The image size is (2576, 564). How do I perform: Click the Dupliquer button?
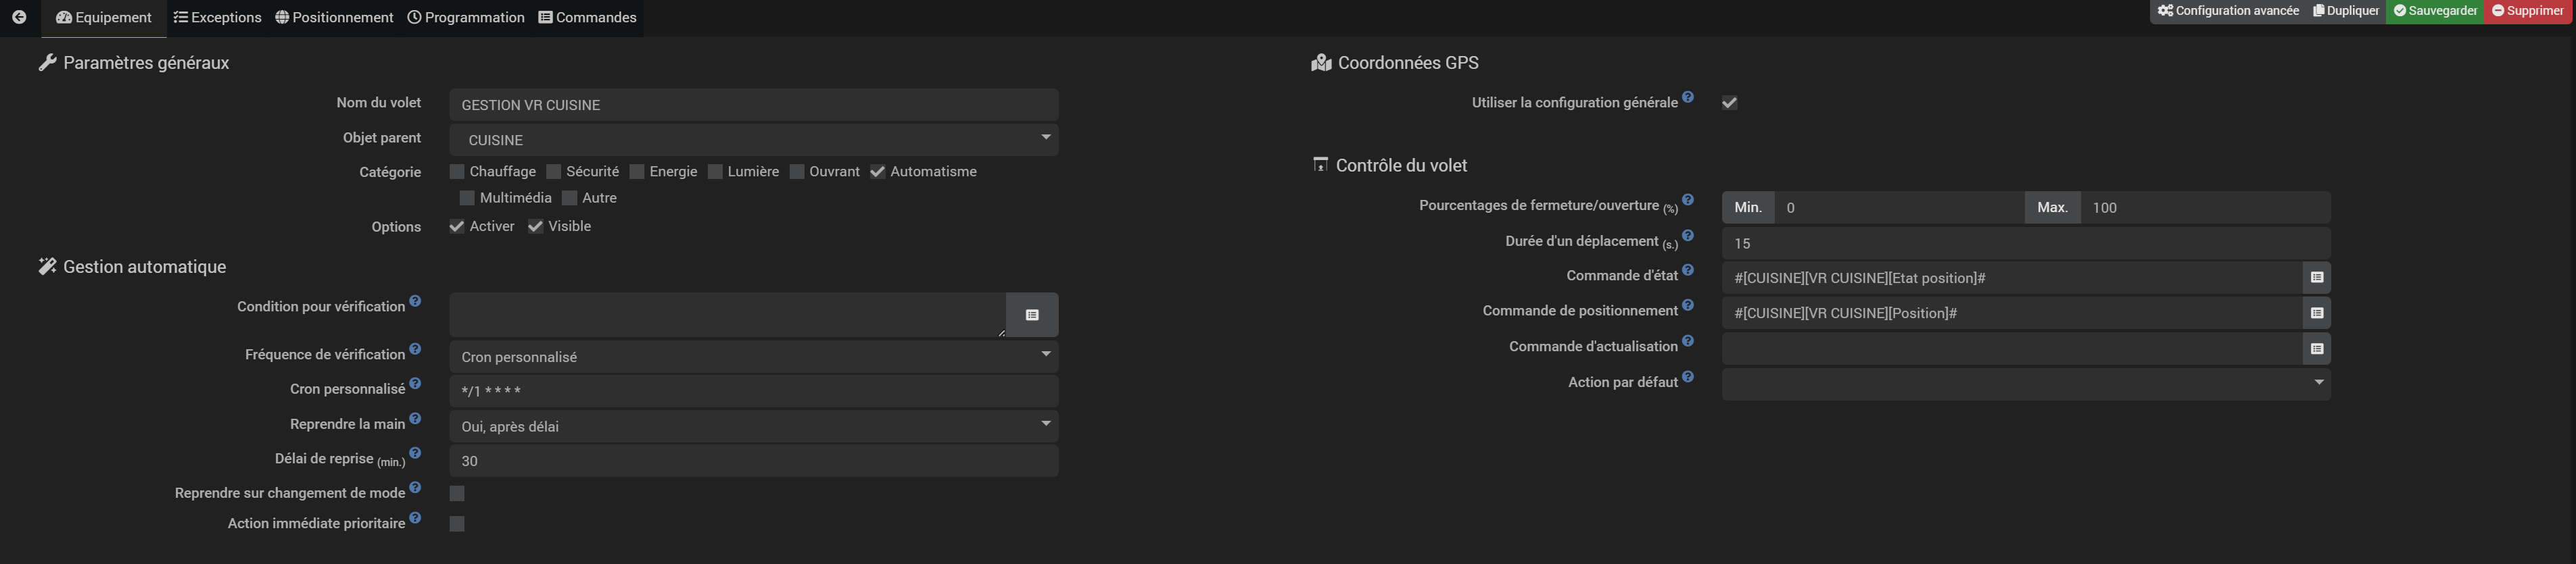tap(2345, 11)
